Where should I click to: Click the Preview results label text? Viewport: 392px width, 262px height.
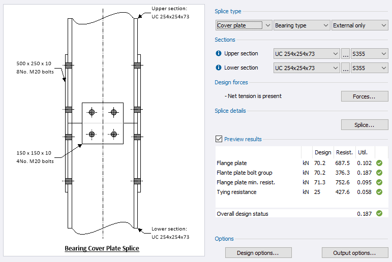click(x=243, y=139)
